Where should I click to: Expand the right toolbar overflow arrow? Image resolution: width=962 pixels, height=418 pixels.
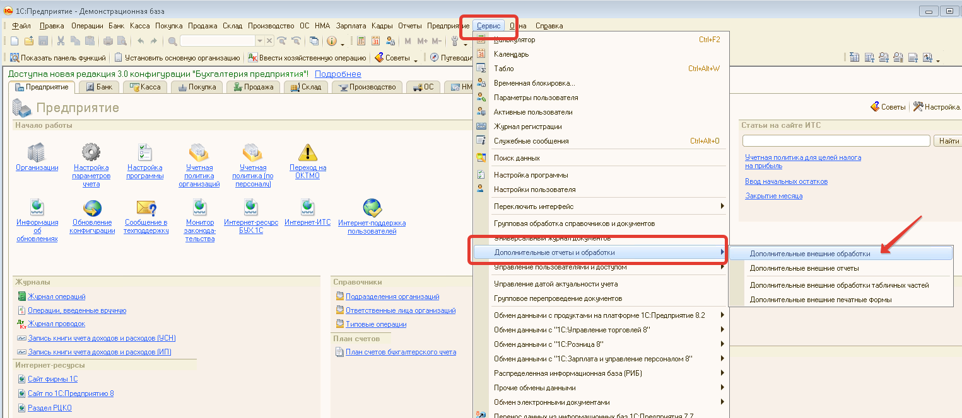coord(938,60)
